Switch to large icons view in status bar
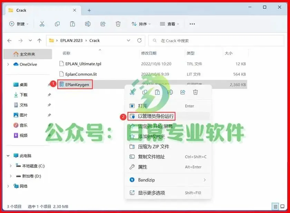 (282, 206)
